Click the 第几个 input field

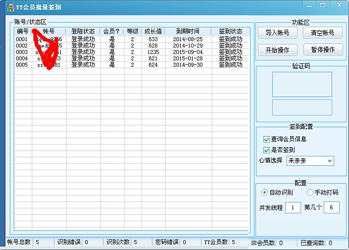click(331, 207)
